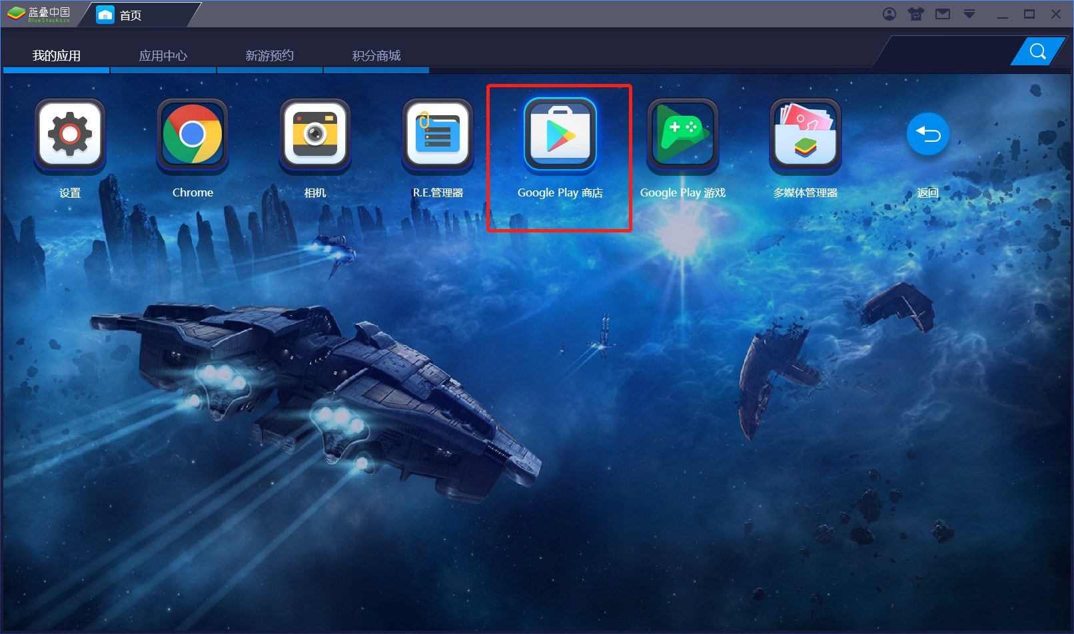Viewport: 1074px width, 634px height.
Task: Open the mail messages icon
Action: (x=943, y=14)
